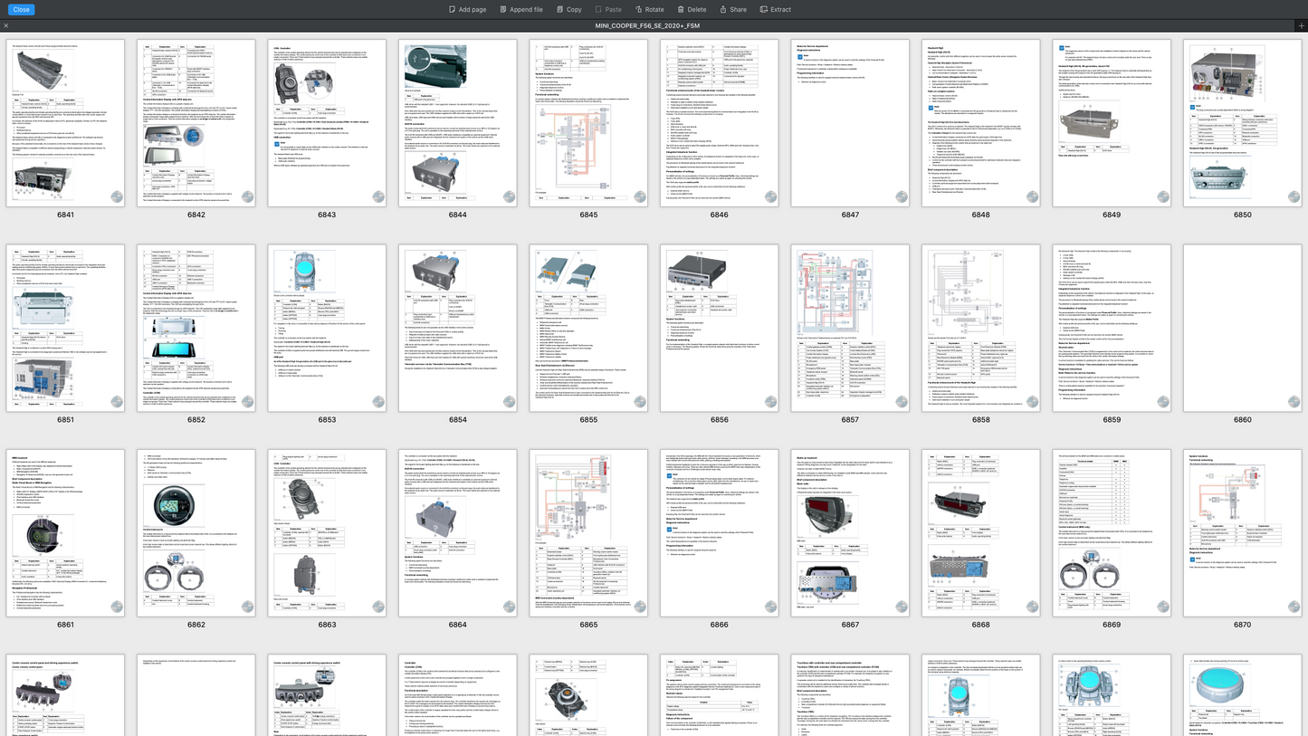Image resolution: width=1308 pixels, height=736 pixels.
Task: Select page 6848 thumbnail
Action: tap(981, 122)
